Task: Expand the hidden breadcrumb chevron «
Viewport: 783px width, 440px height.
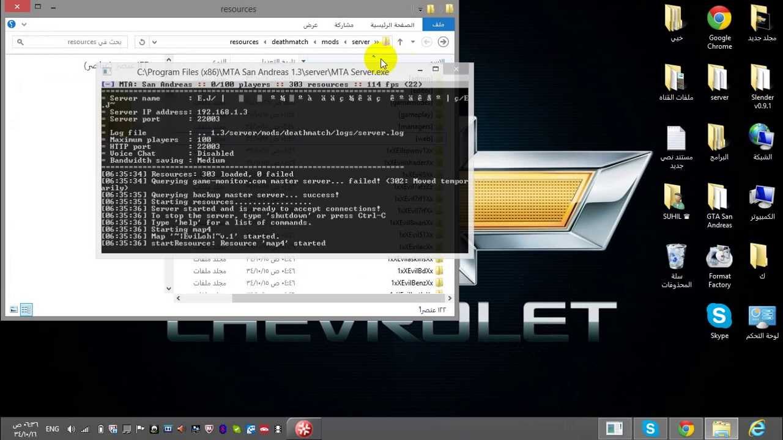Action: click(x=376, y=42)
